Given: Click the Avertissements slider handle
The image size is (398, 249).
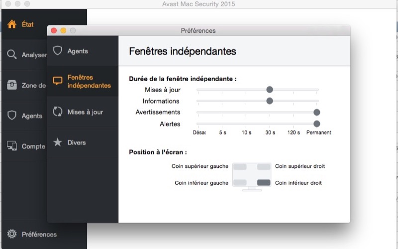Looking at the screenshot, I should [x=316, y=113].
